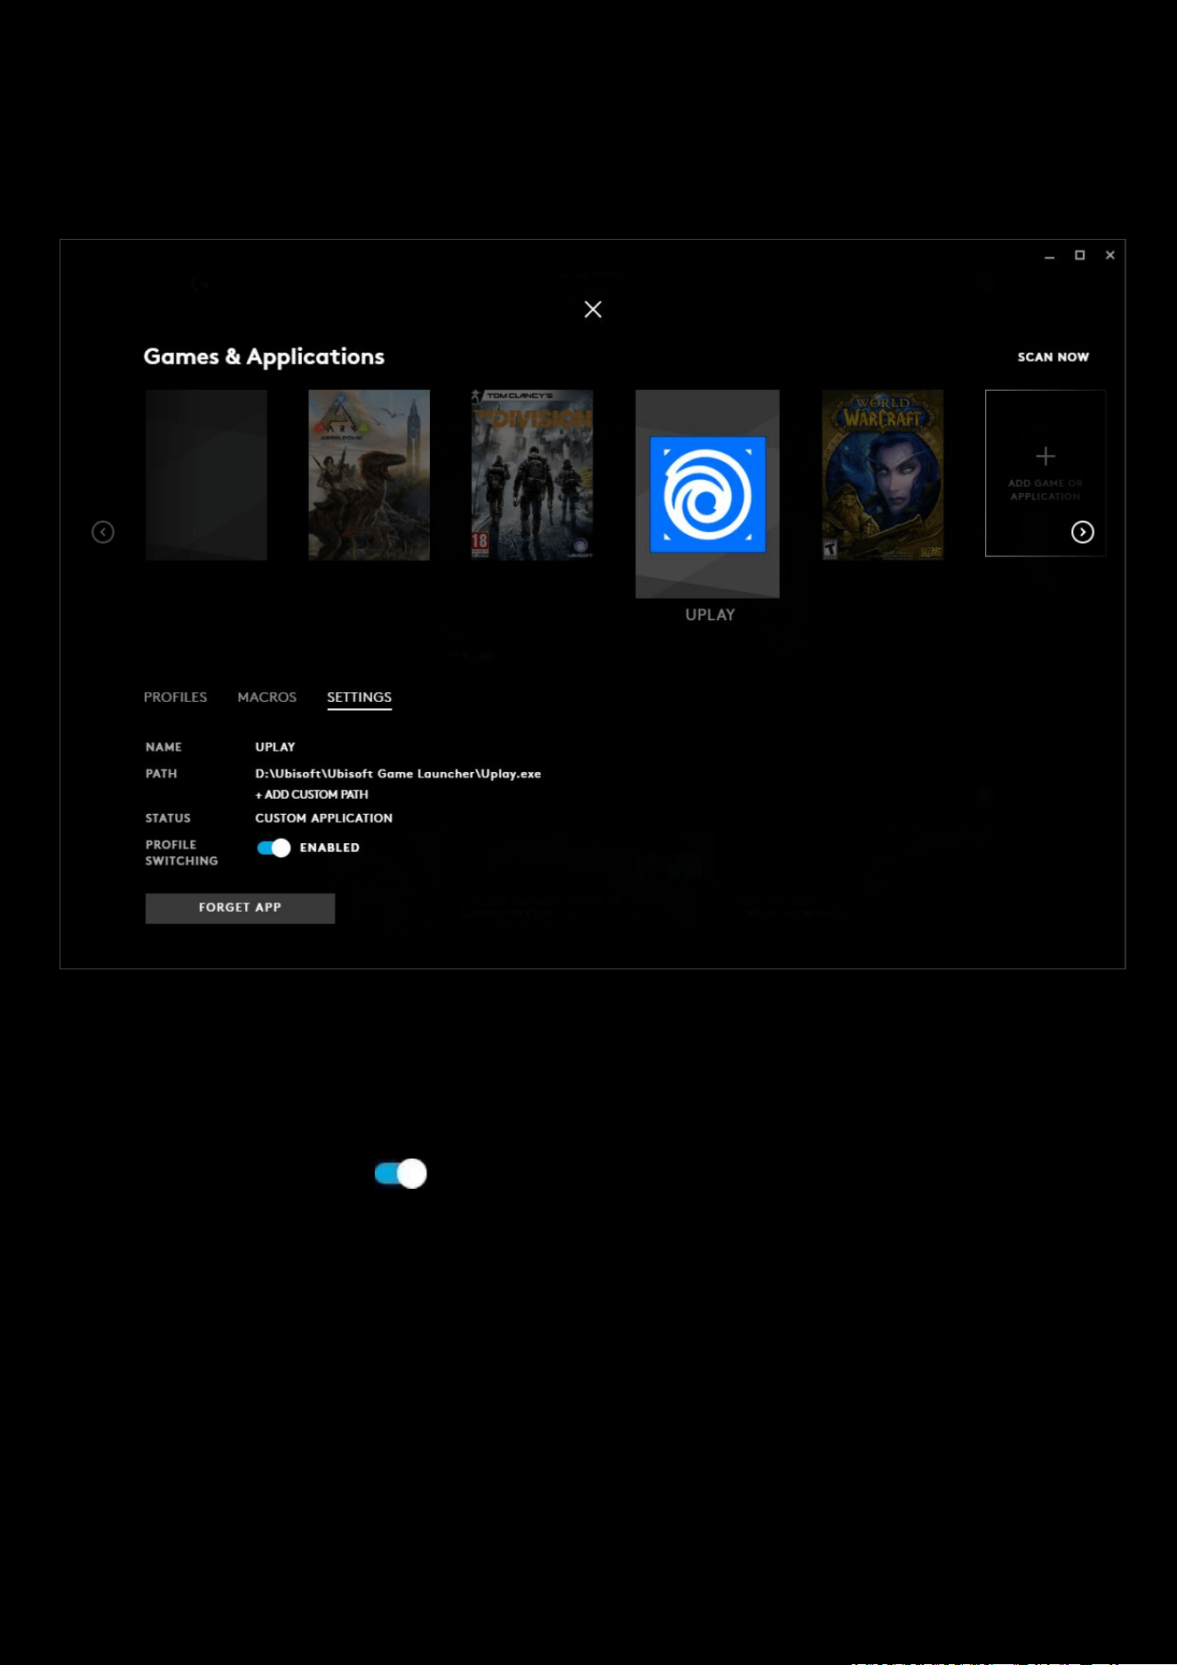Click the UPLAY caption under the selected tile
Image resolution: width=1177 pixels, height=1665 pixels.
(710, 615)
